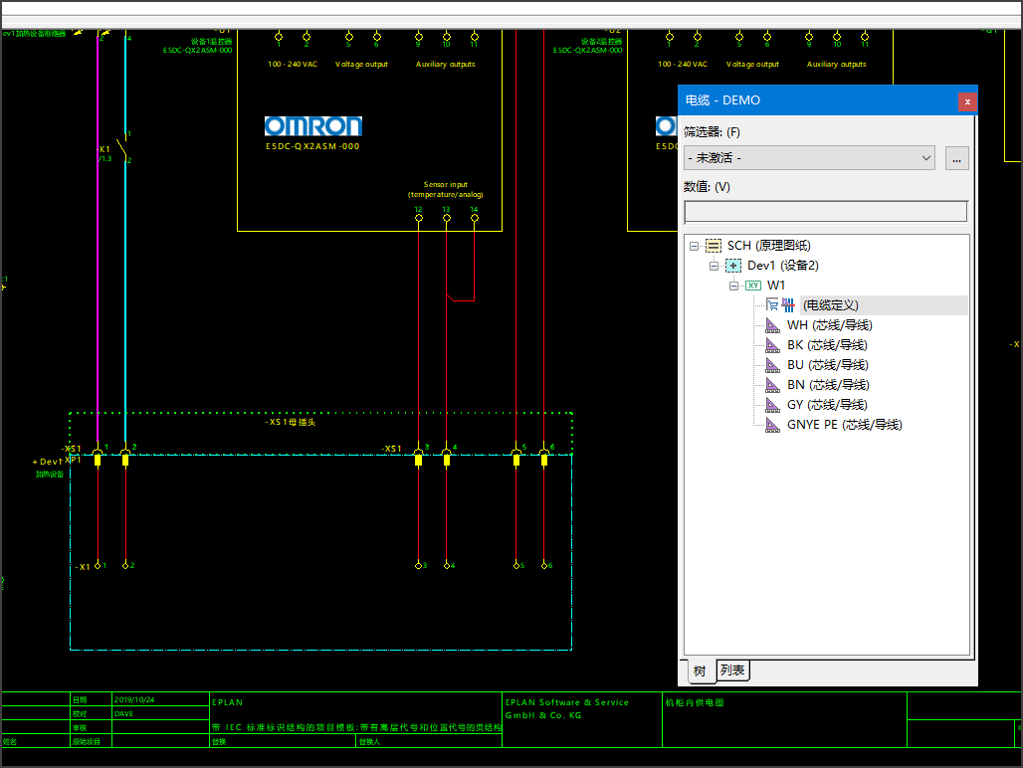Click the 数值 value input field
Viewport: 1023px width, 768px height.
825,211
